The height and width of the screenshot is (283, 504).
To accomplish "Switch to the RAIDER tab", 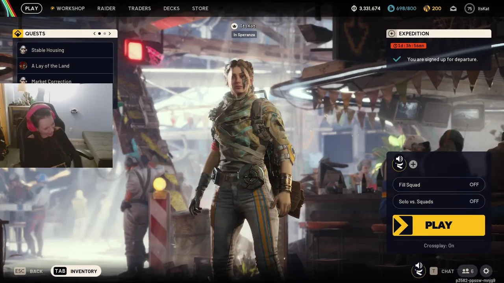I will pyautogui.click(x=106, y=8).
